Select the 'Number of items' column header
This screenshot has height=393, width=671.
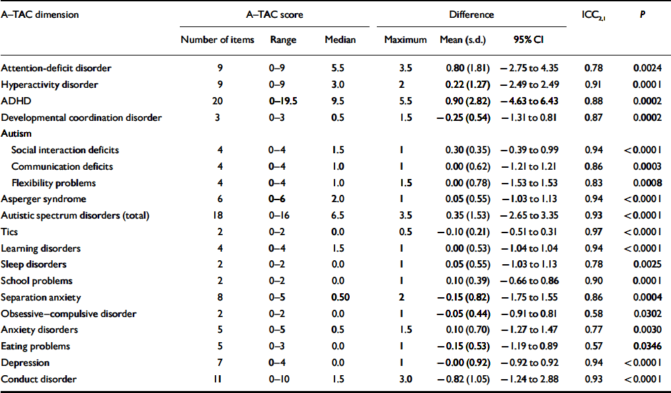pyautogui.click(x=217, y=40)
